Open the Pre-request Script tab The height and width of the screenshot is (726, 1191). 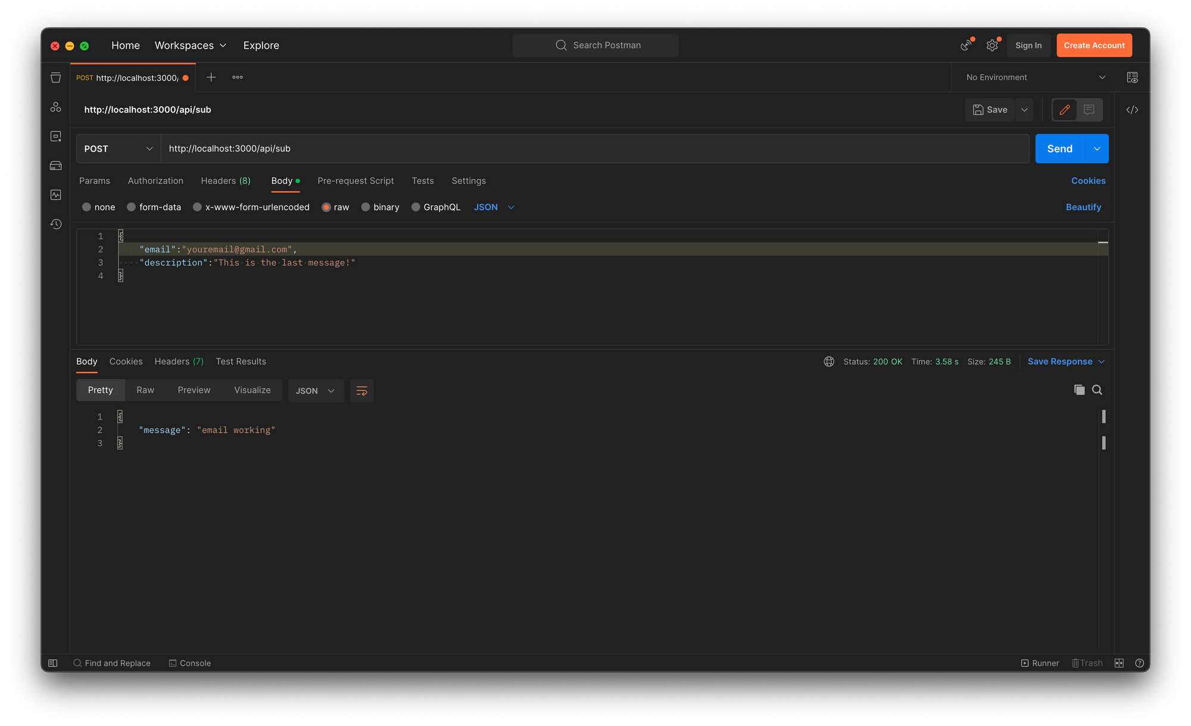pyautogui.click(x=356, y=181)
